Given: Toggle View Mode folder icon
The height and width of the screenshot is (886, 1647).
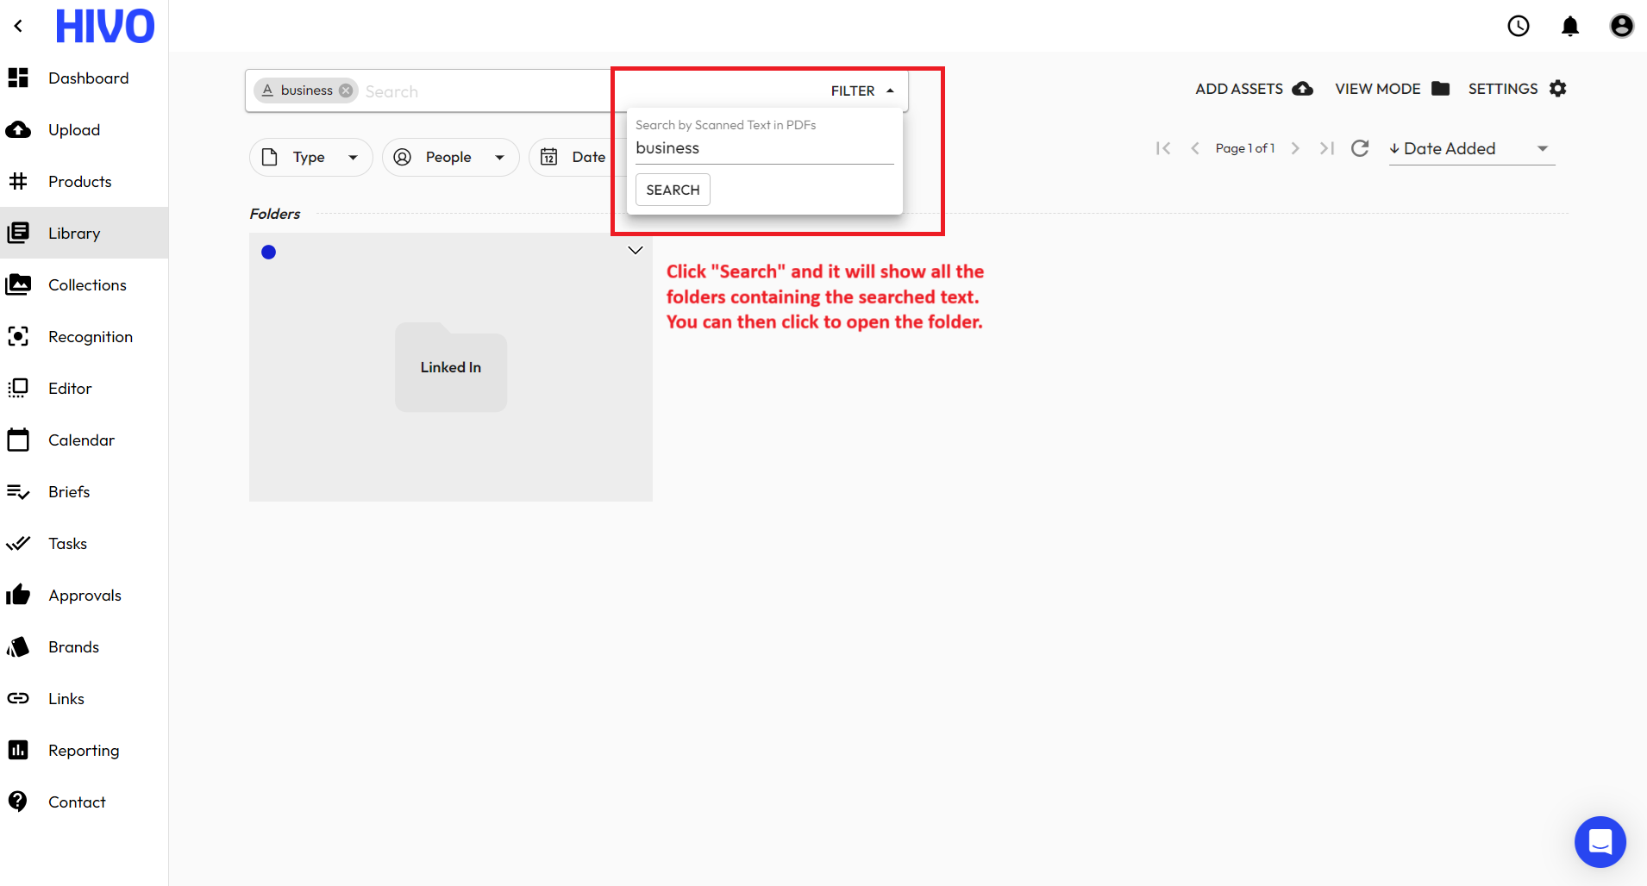Looking at the screenshot, I should click(x=1440, y=89).
